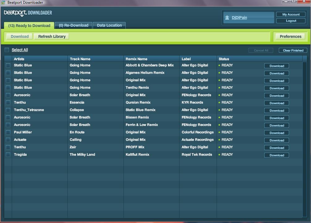Download the Essencia Qursion Remix track
This screenshot has width=311, height=223.
(276, 103)
